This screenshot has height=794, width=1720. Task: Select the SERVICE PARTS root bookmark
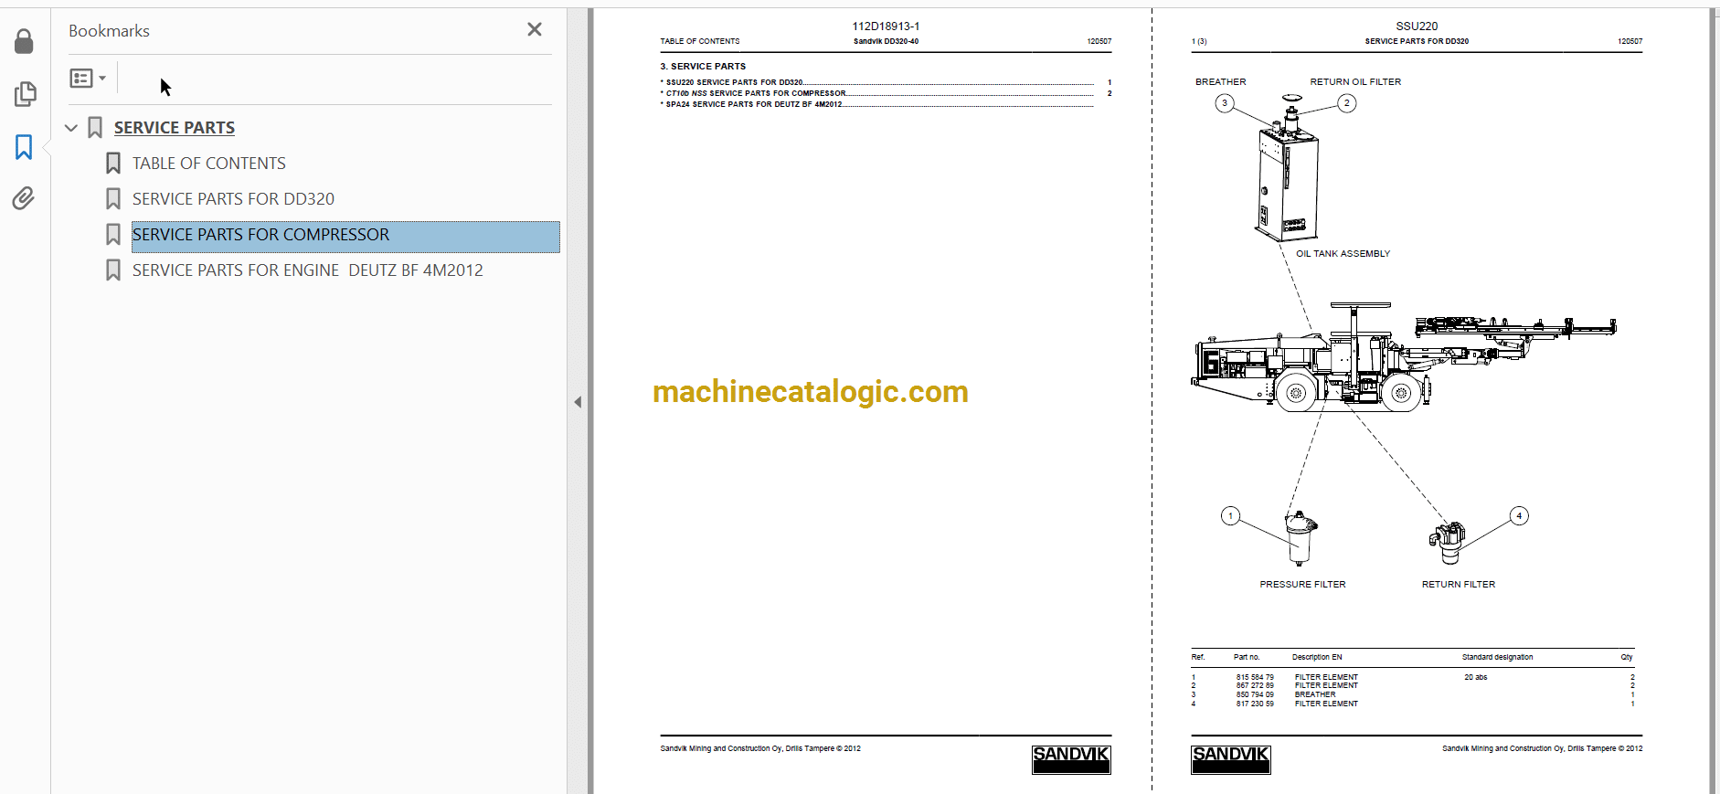[x=175, y=128]
